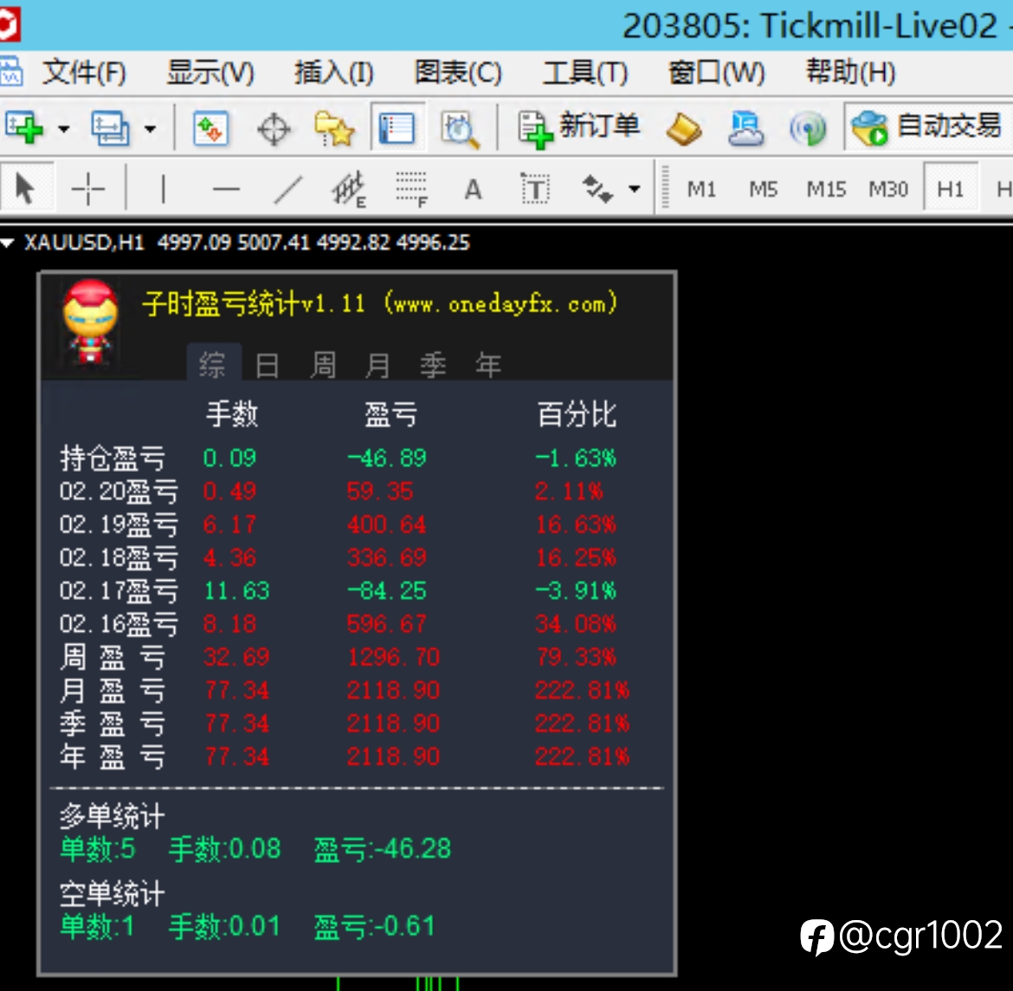Expand the arrows objects dropdown
Image resolution: width=1013 pixels, height=991 pixels.
tap(635, 190)
